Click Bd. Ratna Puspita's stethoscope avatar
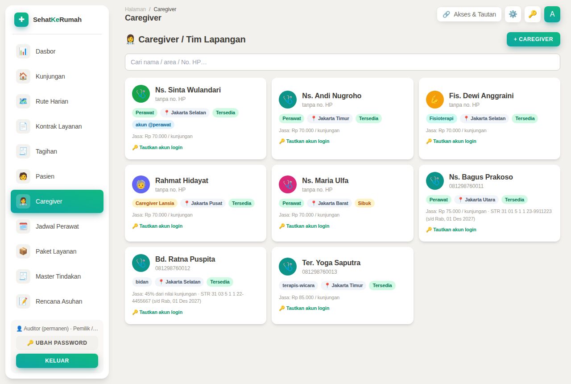Viewport: 571px width, 384px height. click(x=141, y=263)
